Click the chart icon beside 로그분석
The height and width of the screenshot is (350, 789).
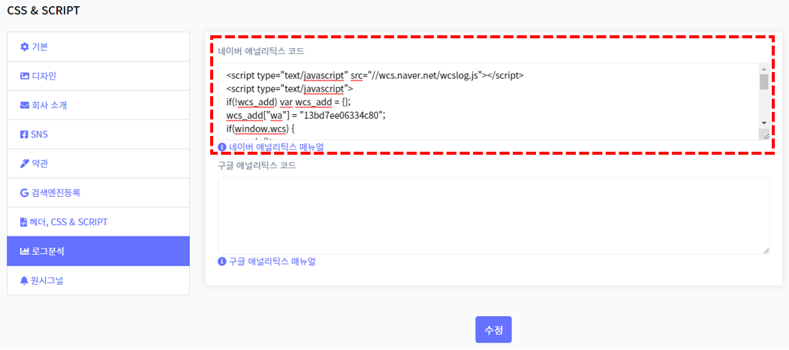click(x=24, y=252)
